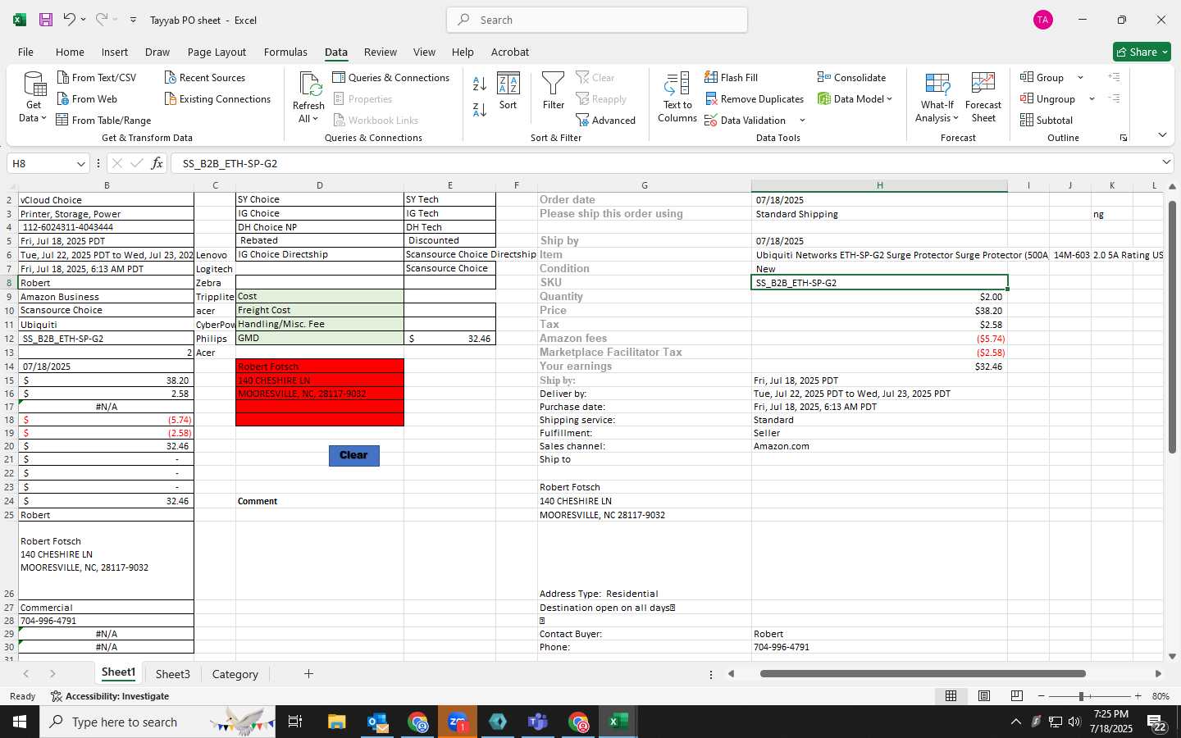This screenshot has height=738, width=1181.
Task: Customize Quick Access Toolbar dropdown
Action: point(133,20)
